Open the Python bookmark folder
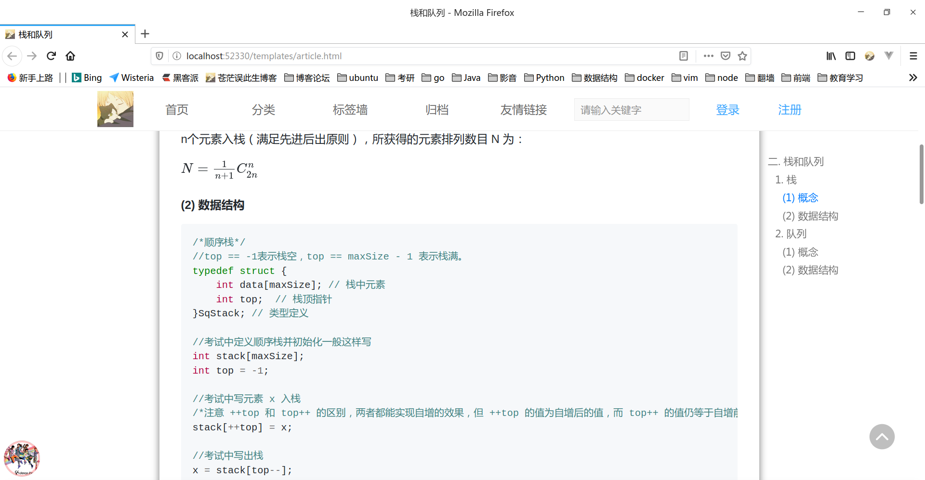This screenshot has width=925, height=480. (543, 78)
